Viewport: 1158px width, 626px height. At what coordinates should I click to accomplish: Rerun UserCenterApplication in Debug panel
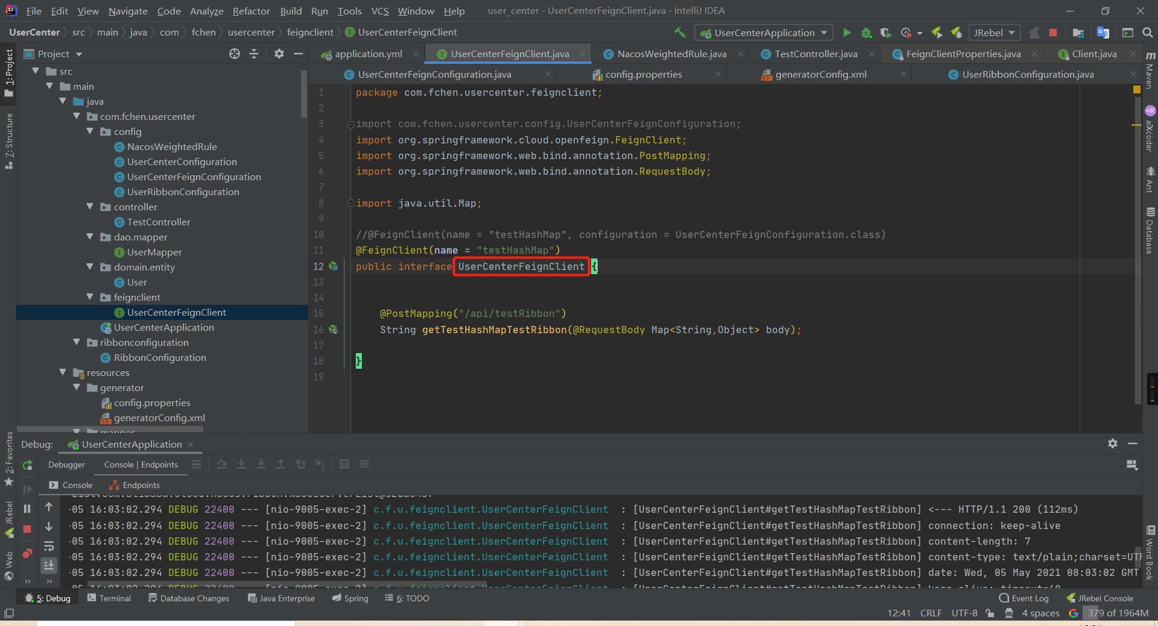coord(27,465)
